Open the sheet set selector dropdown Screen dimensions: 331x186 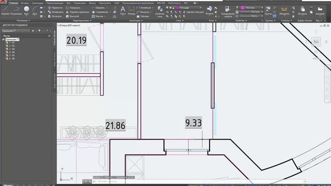point(16,31)
